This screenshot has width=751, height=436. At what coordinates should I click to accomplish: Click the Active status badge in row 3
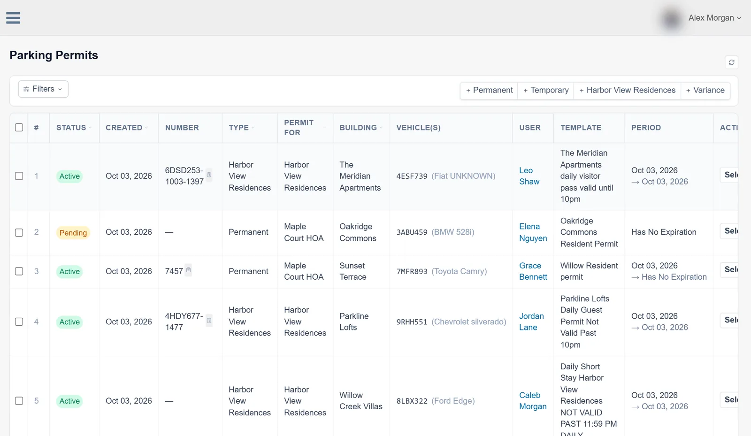pyautogui.click(x=69, y=272)
